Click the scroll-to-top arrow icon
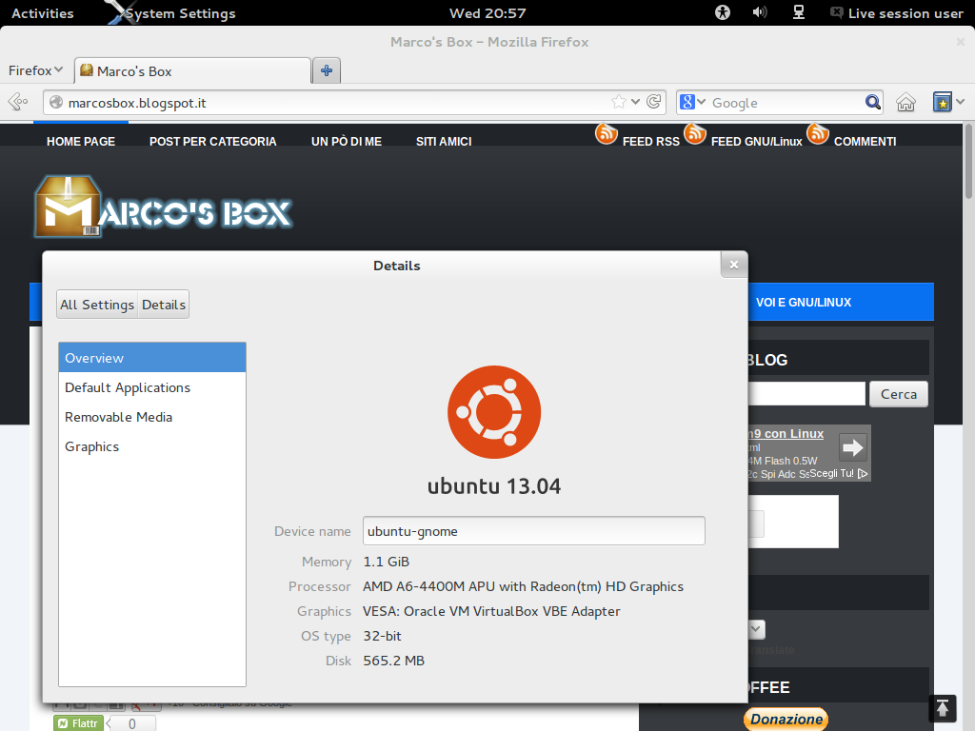 (x=942, y=708)
